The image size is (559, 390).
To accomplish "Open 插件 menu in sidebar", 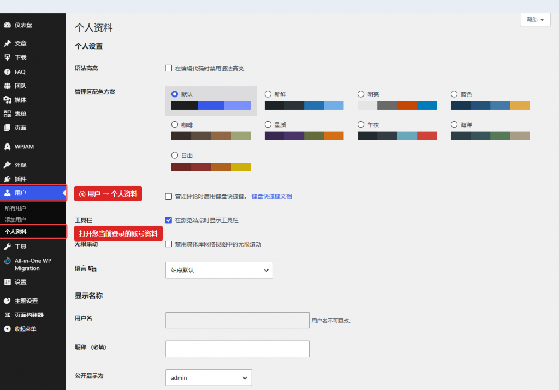I will point(20,179).
